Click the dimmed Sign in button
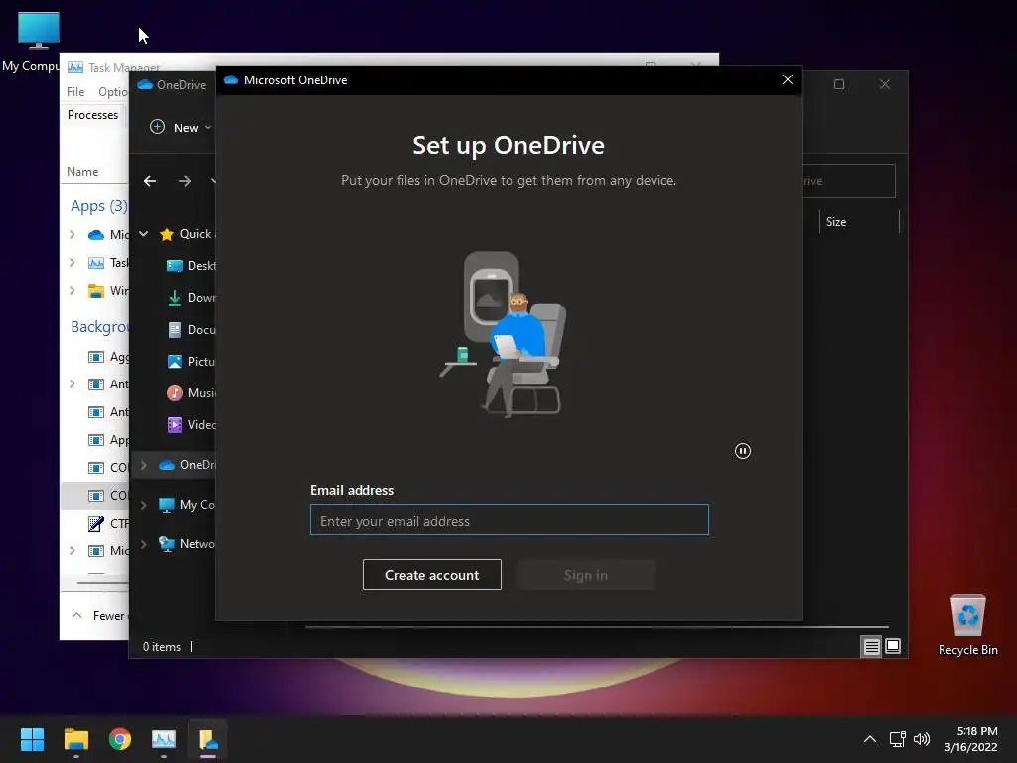Screen dimensions: 1017x763 [586, 575]
